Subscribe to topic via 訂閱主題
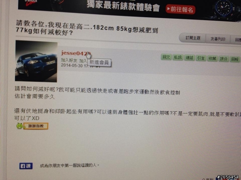Viewport: 241px width, 180px height. [x=193, y=38]
